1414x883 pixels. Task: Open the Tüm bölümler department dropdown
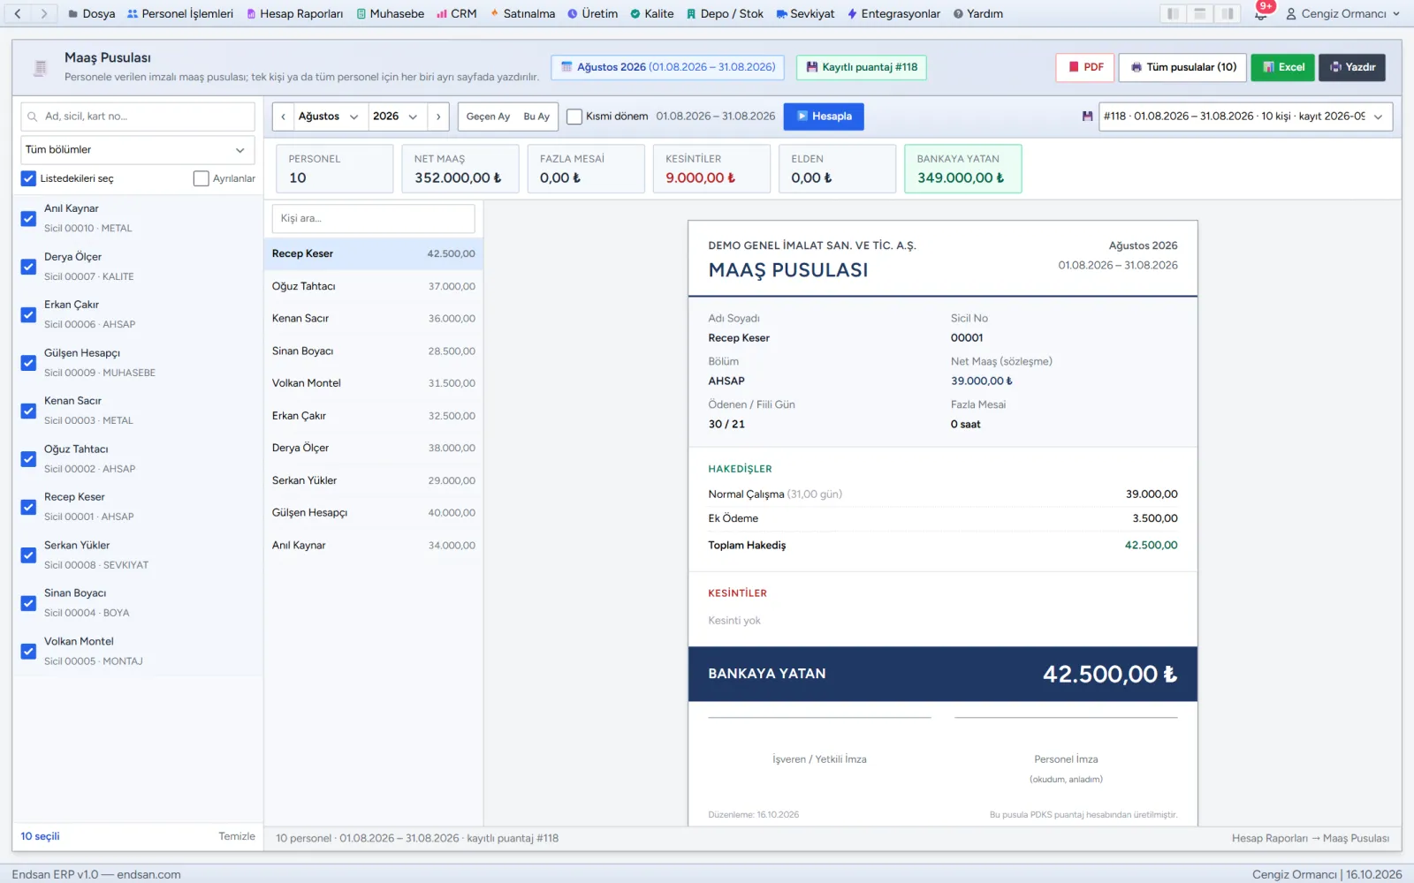point(138,150)
